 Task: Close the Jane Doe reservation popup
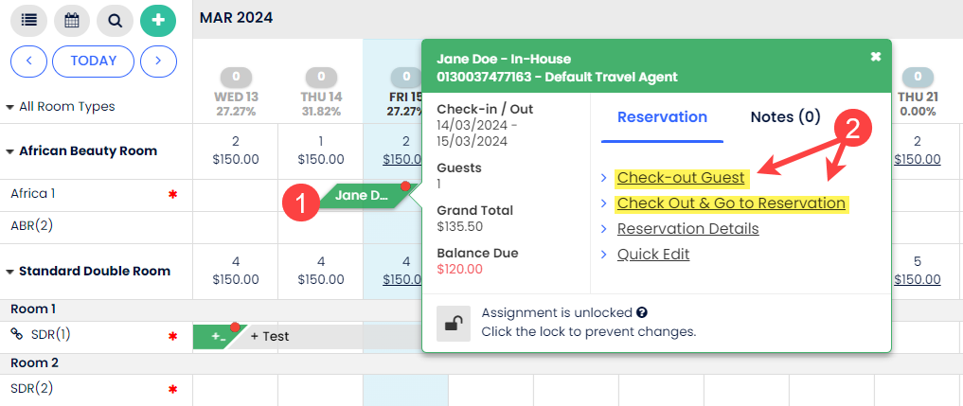[876, 57]
